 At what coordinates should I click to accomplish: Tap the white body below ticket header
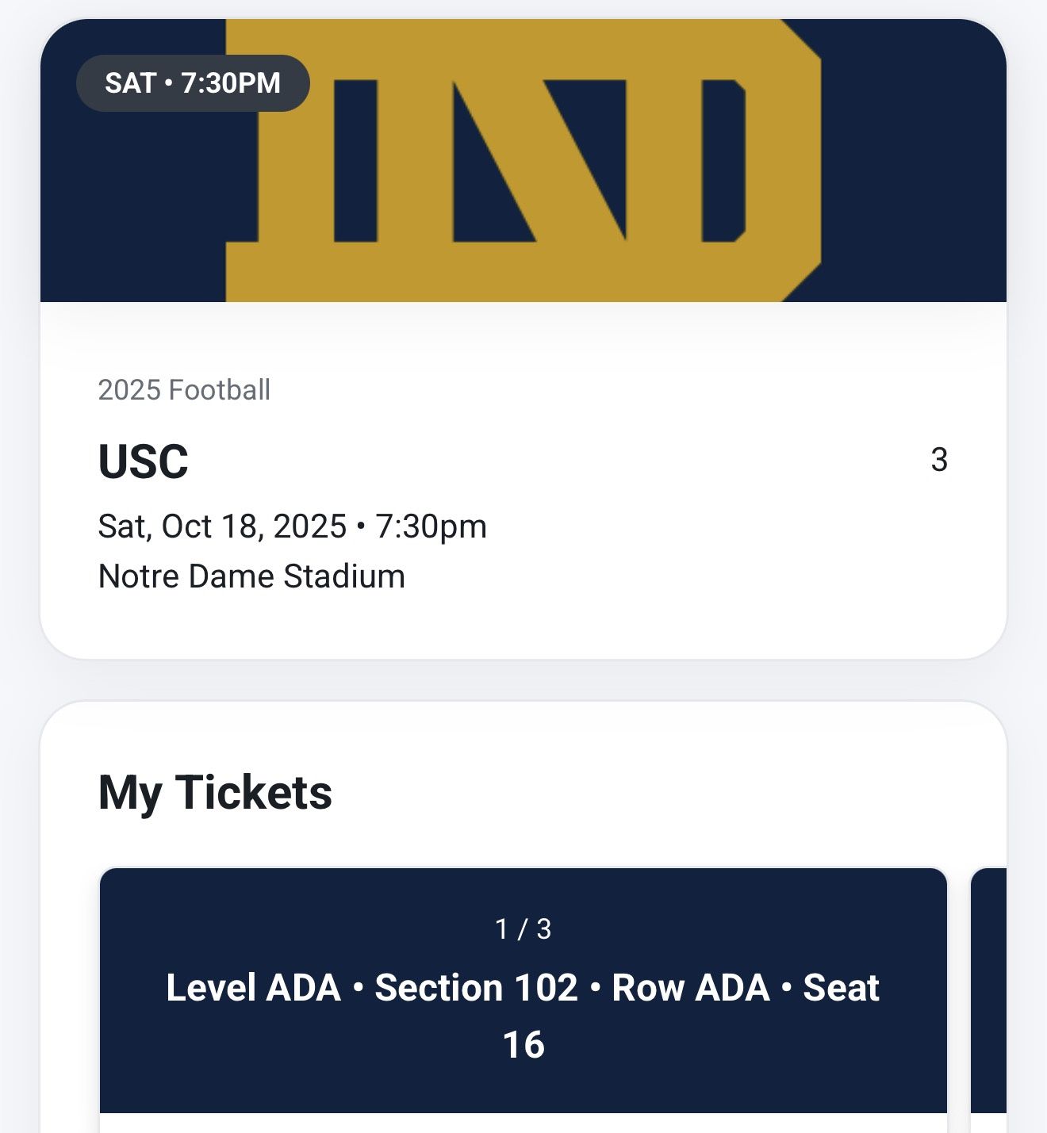coord(523,1123)
